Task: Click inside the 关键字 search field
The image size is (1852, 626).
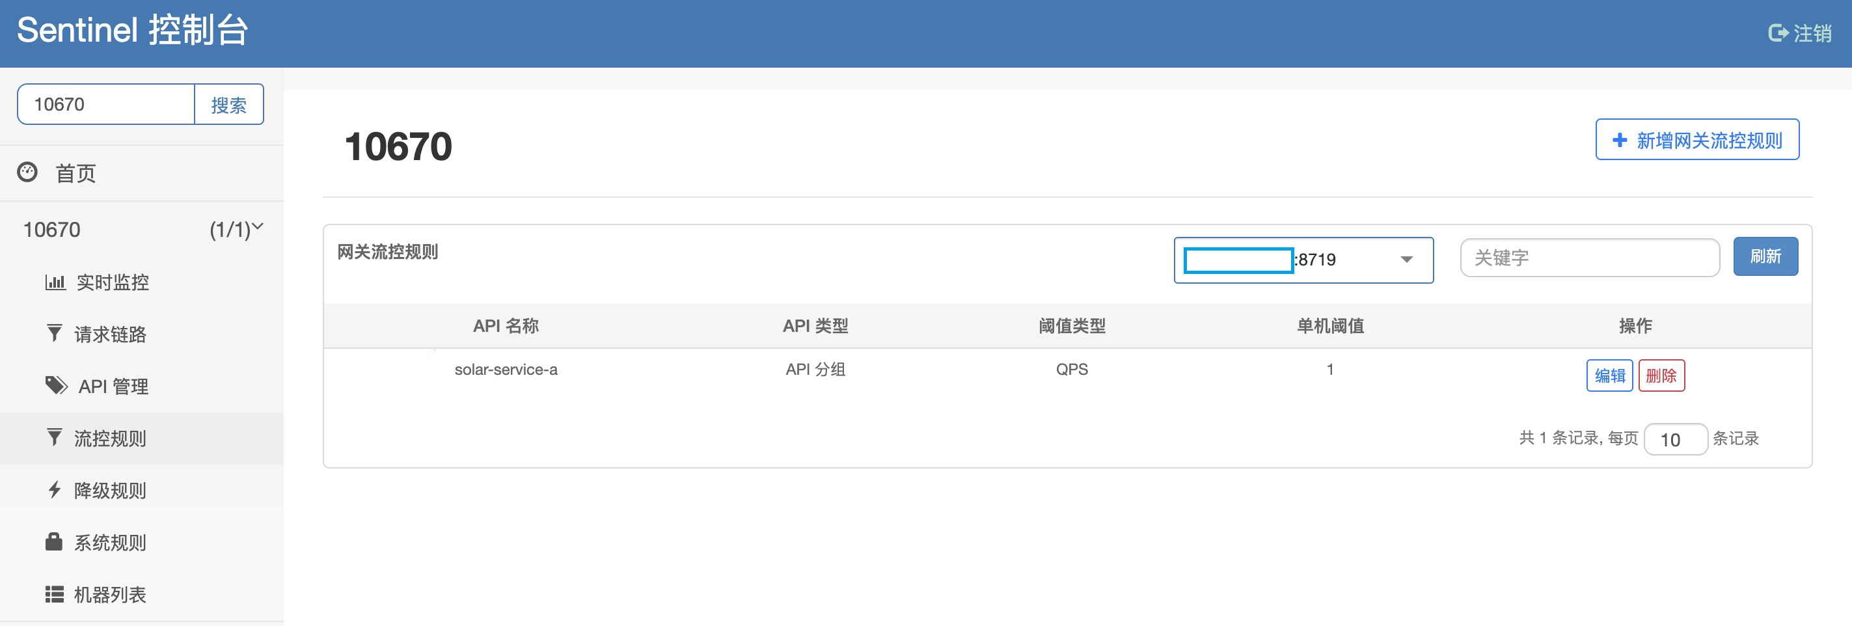Action: tap(1589, 258)
